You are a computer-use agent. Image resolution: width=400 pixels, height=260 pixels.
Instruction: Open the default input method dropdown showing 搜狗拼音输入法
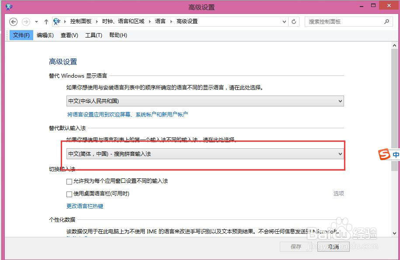click(x=205, y=154)
